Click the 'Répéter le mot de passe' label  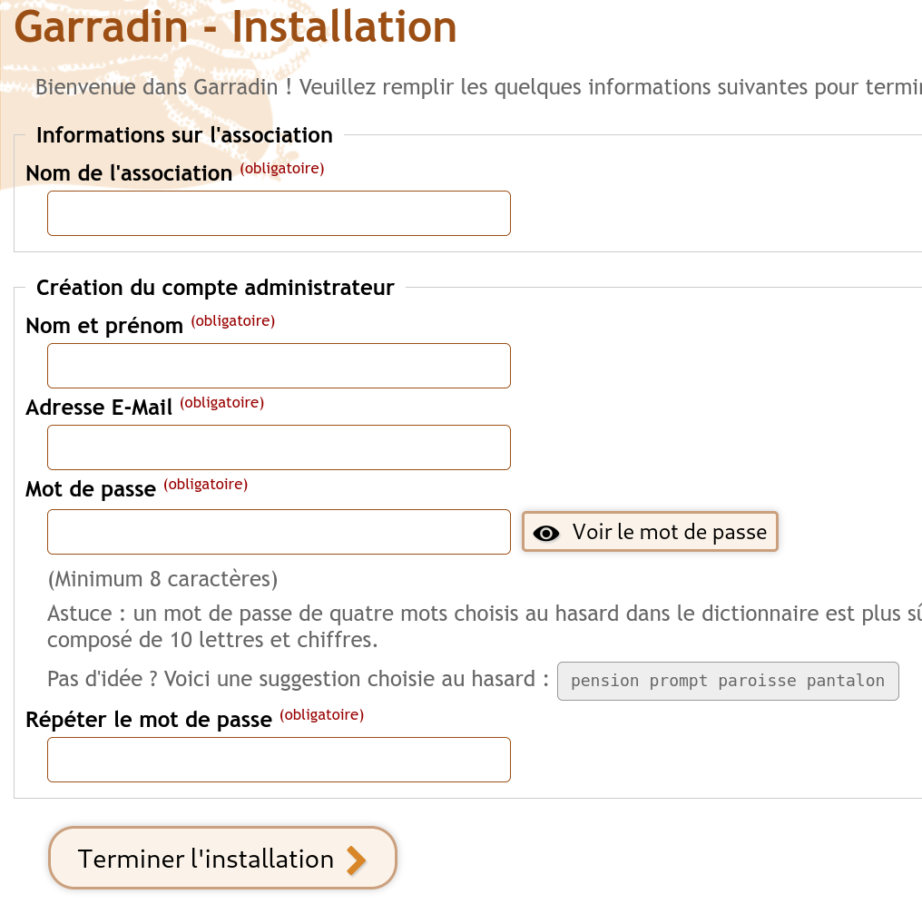pyautogui.click(x=149, y=720)
